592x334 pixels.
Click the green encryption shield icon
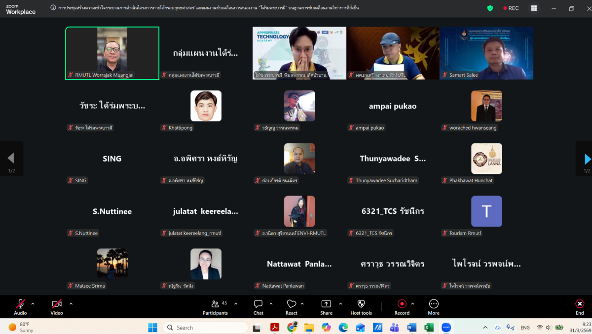coord(490,8)
